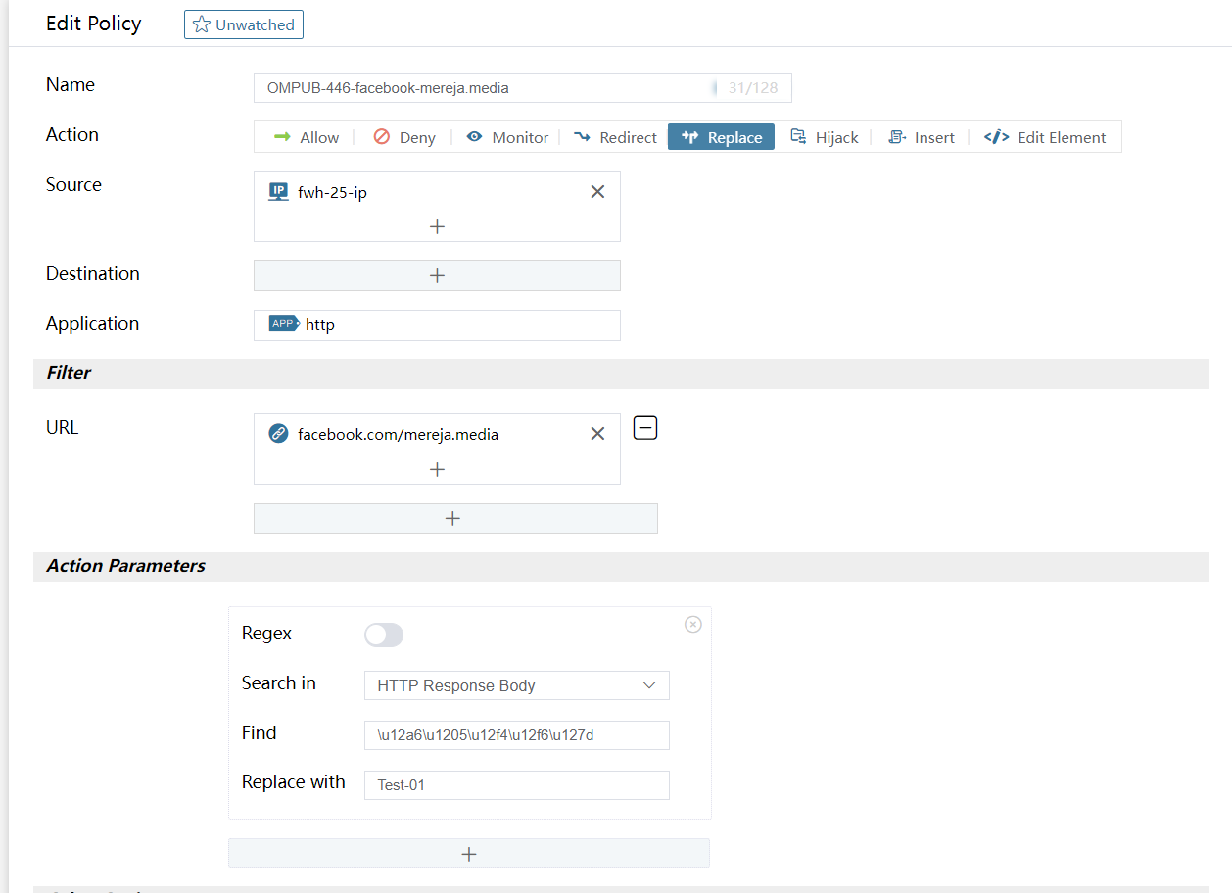Click the Unwatched star button
Screen dimensions: 1232x893
click(x=244, y=25)
